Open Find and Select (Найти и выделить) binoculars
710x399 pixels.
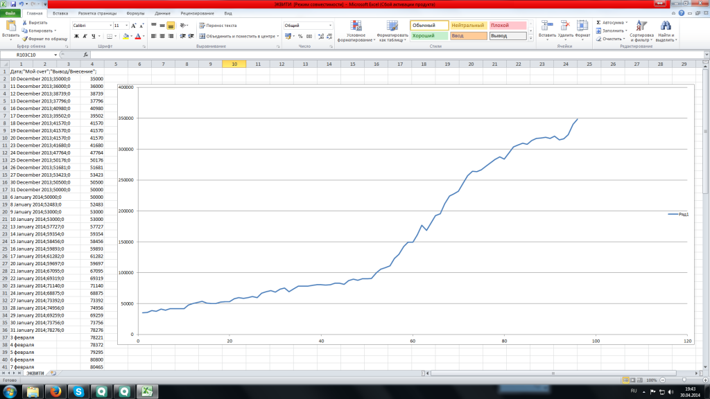[666, 31]
